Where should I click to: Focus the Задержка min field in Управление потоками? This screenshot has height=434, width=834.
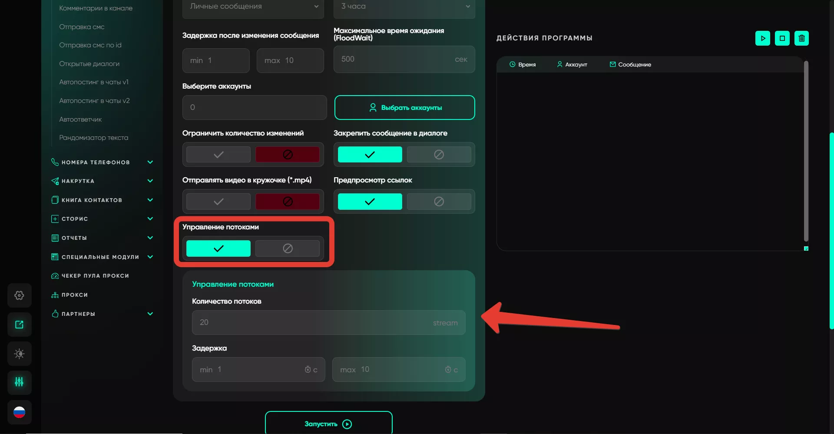(x=258, y=370)
